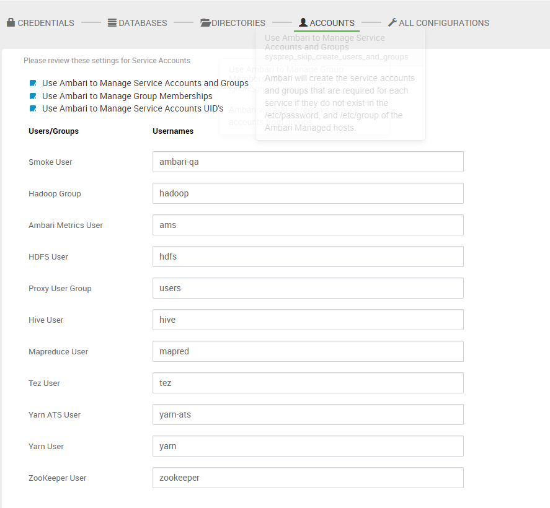Click the HDFS User label
The width and height of the screenshot is (550, 508).
48,257
